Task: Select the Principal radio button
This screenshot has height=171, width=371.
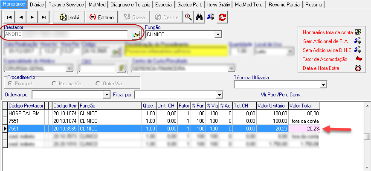Action: pos(10,84)
